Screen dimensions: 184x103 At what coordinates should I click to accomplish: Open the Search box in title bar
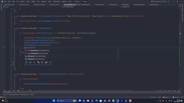pyautogui.click(x=77, y=1)
